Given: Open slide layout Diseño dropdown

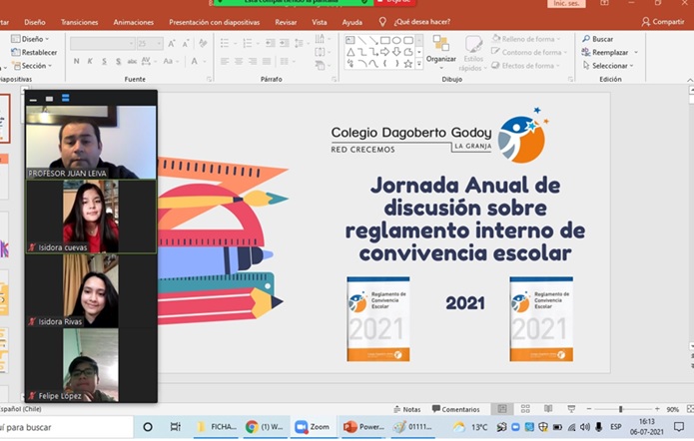Looking at the screenshot, I should tap(30, 39).
